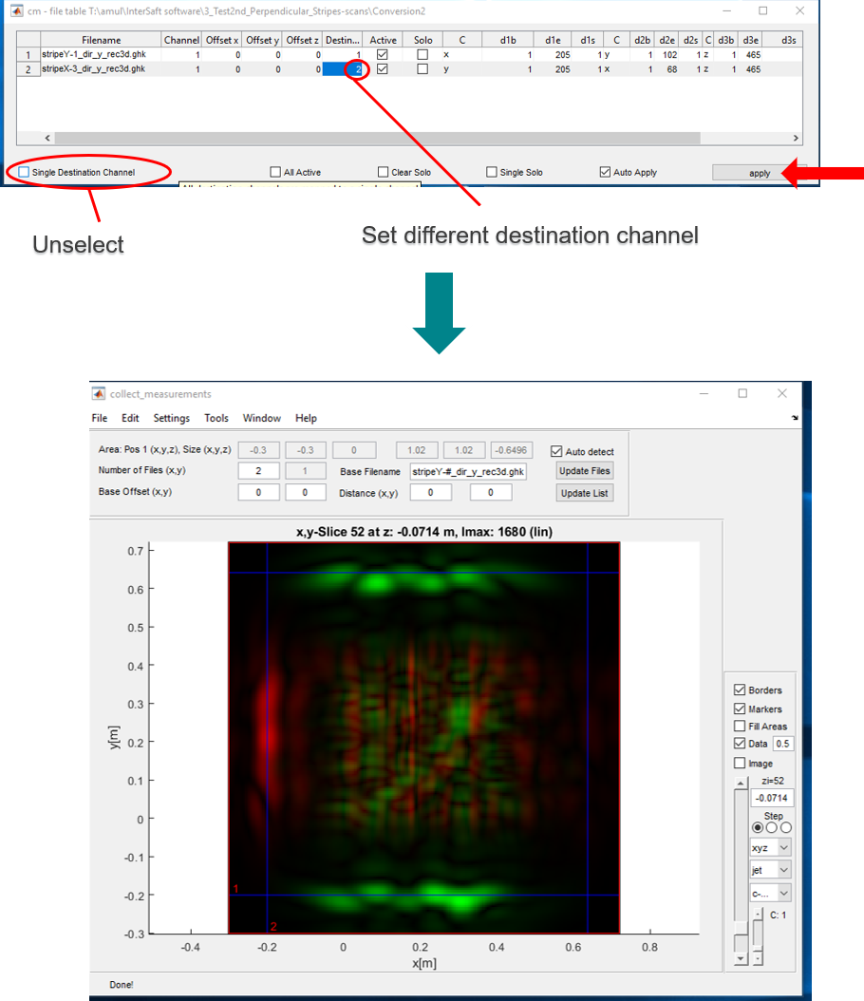Click the file table horizontal scrollbar
The image size is (864, 1001).
point(377,138)
